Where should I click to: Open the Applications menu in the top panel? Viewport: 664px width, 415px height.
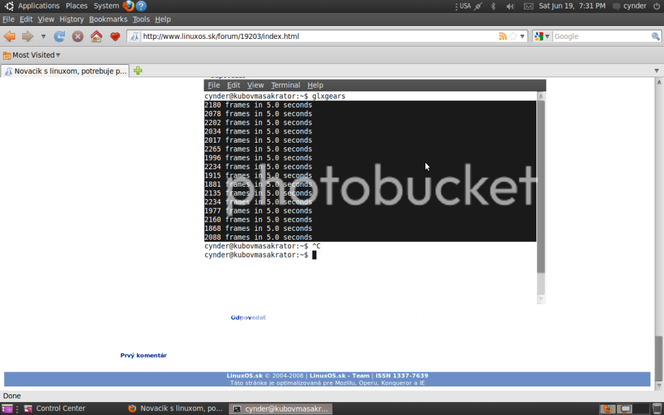pyautogui.click(x=38, y=6)
